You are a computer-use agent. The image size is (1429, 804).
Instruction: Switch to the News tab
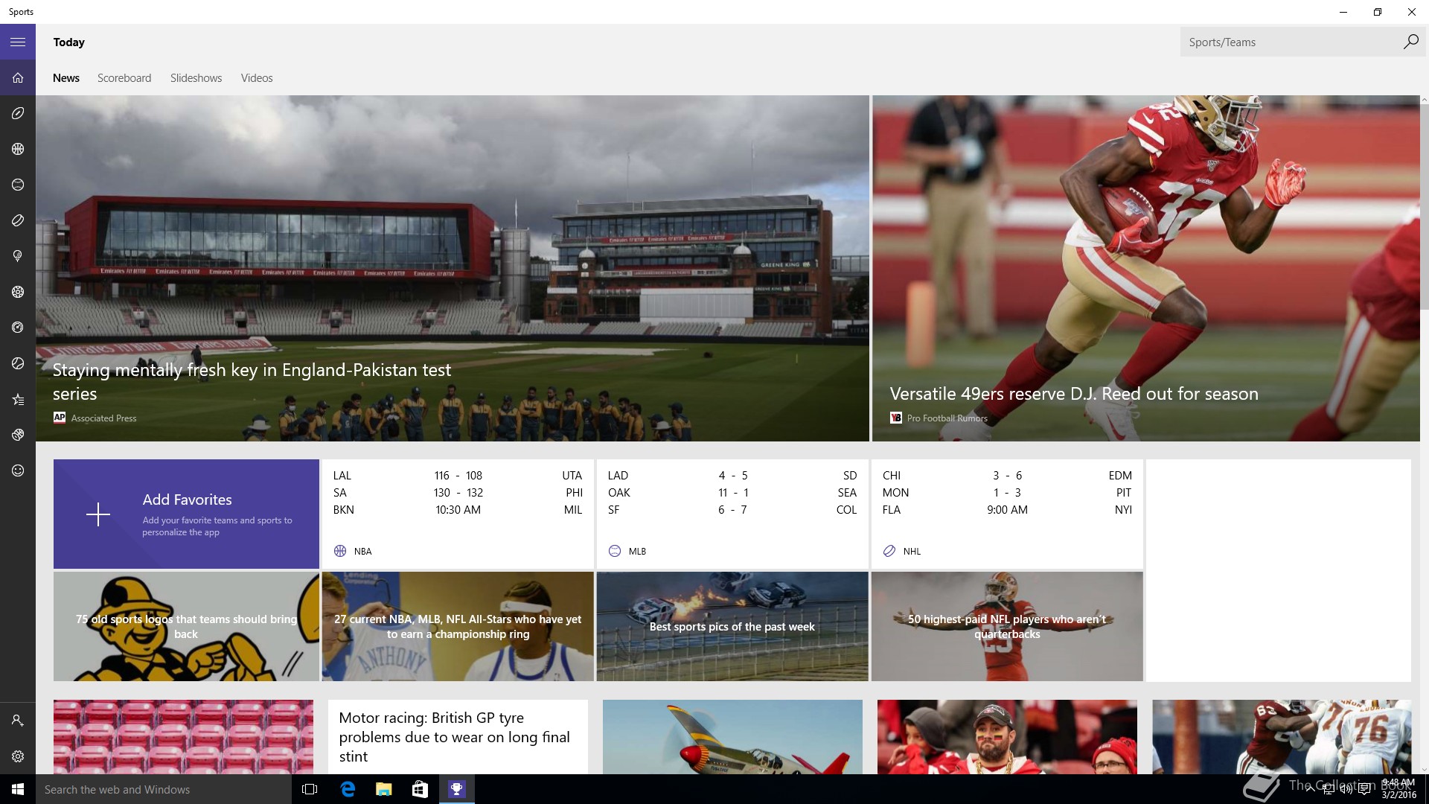point(66,78)
